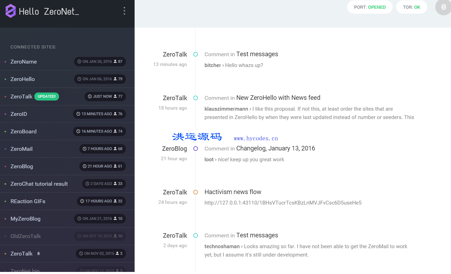This screenshot has height=274, width=451.
Task: Click MyZeroBlog's Jan 21, 2016 badge
Action: 100,219
